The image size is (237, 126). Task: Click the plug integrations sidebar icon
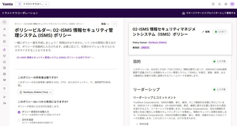point(4,89)
